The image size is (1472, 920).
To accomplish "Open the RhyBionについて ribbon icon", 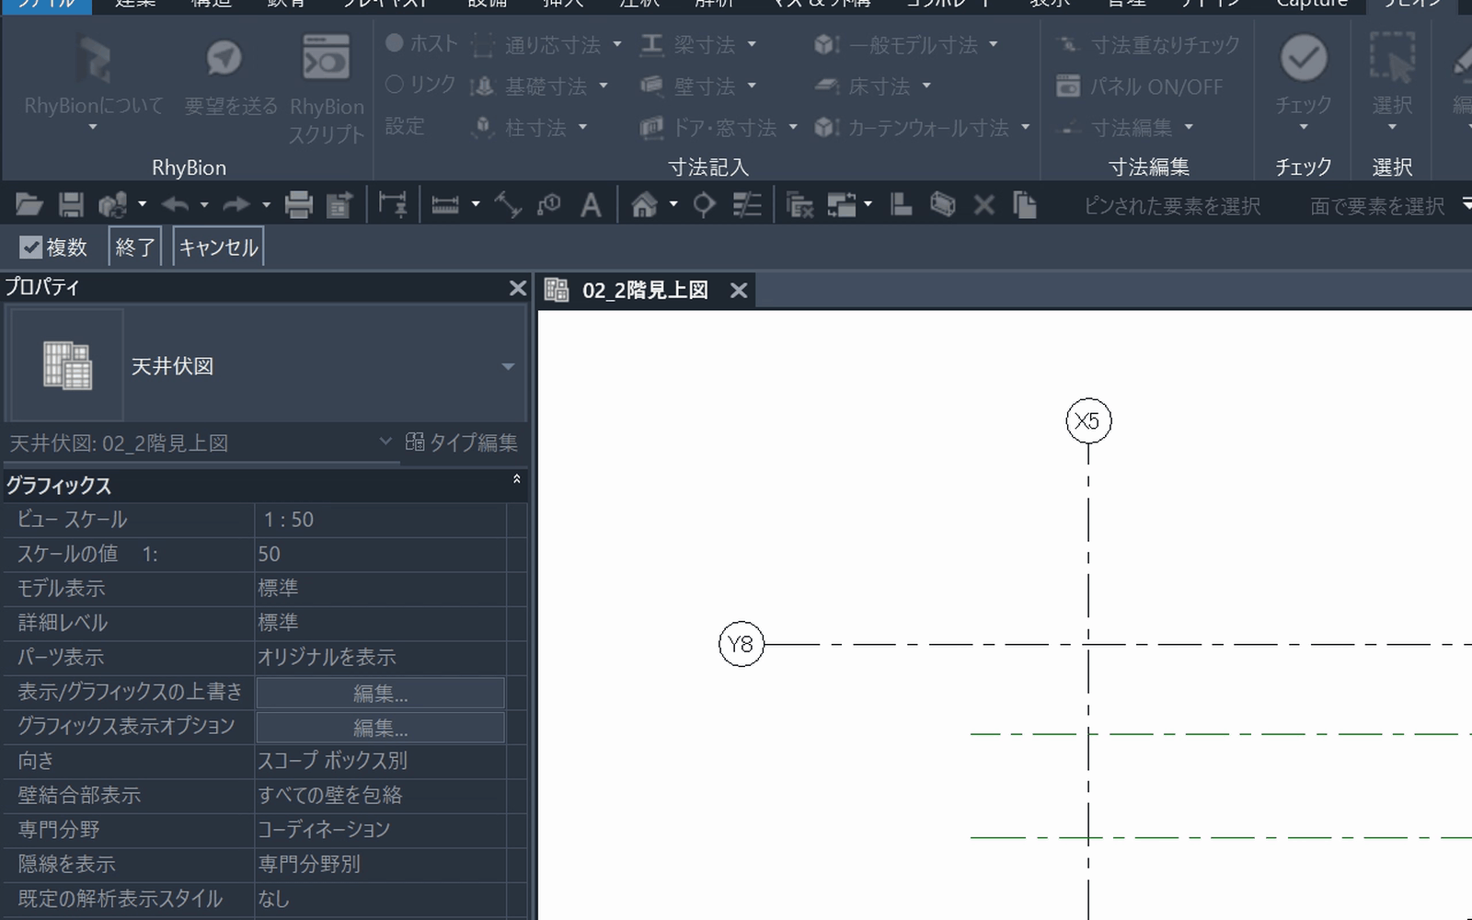I will coord(93,61).
